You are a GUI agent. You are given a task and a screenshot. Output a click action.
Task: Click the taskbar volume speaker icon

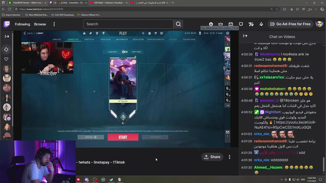[x=298, y=180]
